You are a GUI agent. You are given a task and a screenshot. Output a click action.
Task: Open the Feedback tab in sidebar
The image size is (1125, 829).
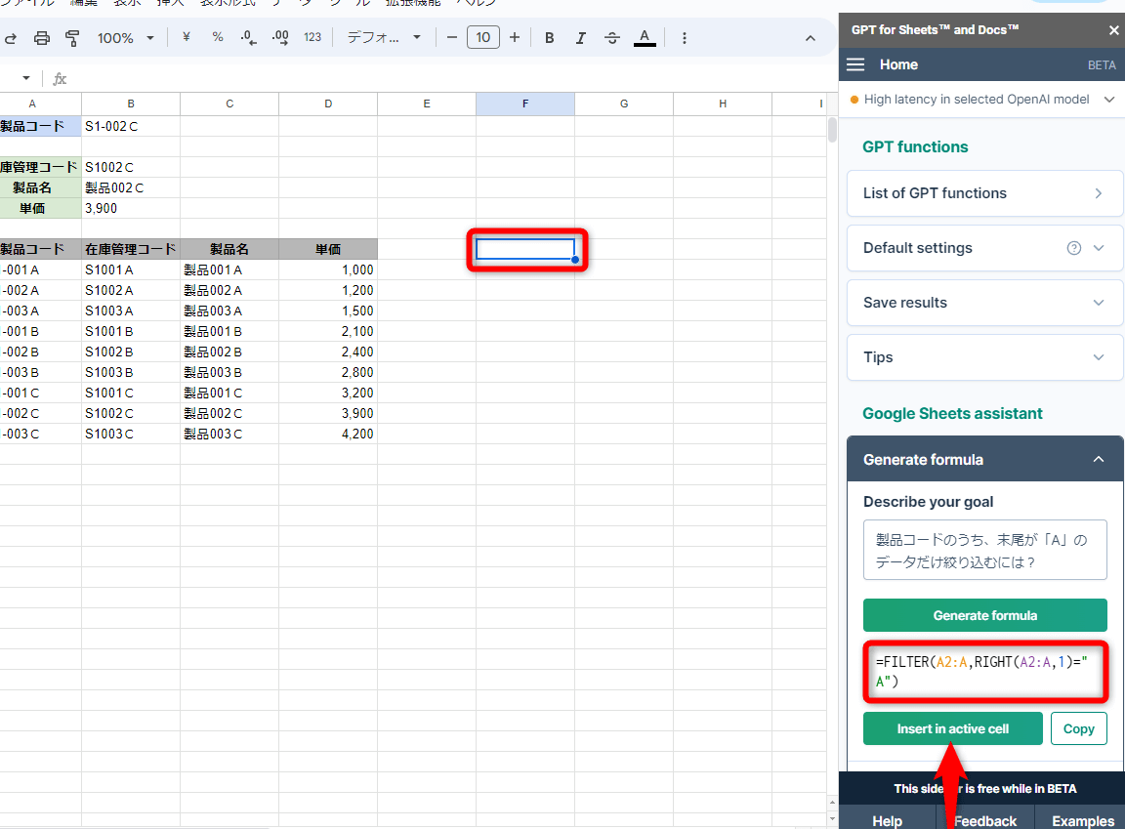point(985,820)
